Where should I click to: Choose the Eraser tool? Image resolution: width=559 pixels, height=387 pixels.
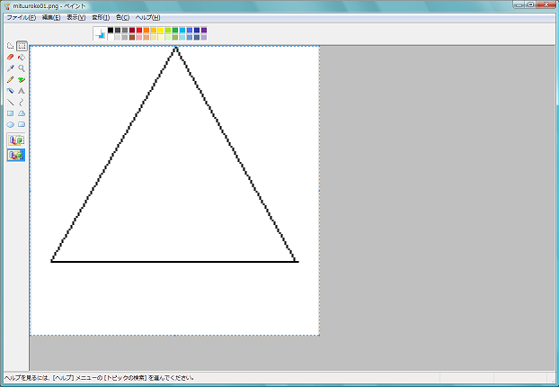tap(10, 57)
